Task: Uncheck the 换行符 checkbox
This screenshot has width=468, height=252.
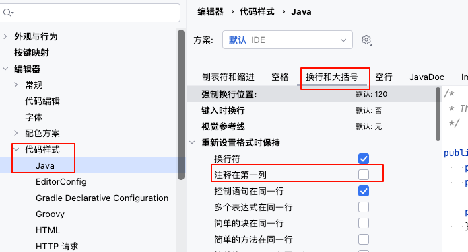Action: [364, 159]
